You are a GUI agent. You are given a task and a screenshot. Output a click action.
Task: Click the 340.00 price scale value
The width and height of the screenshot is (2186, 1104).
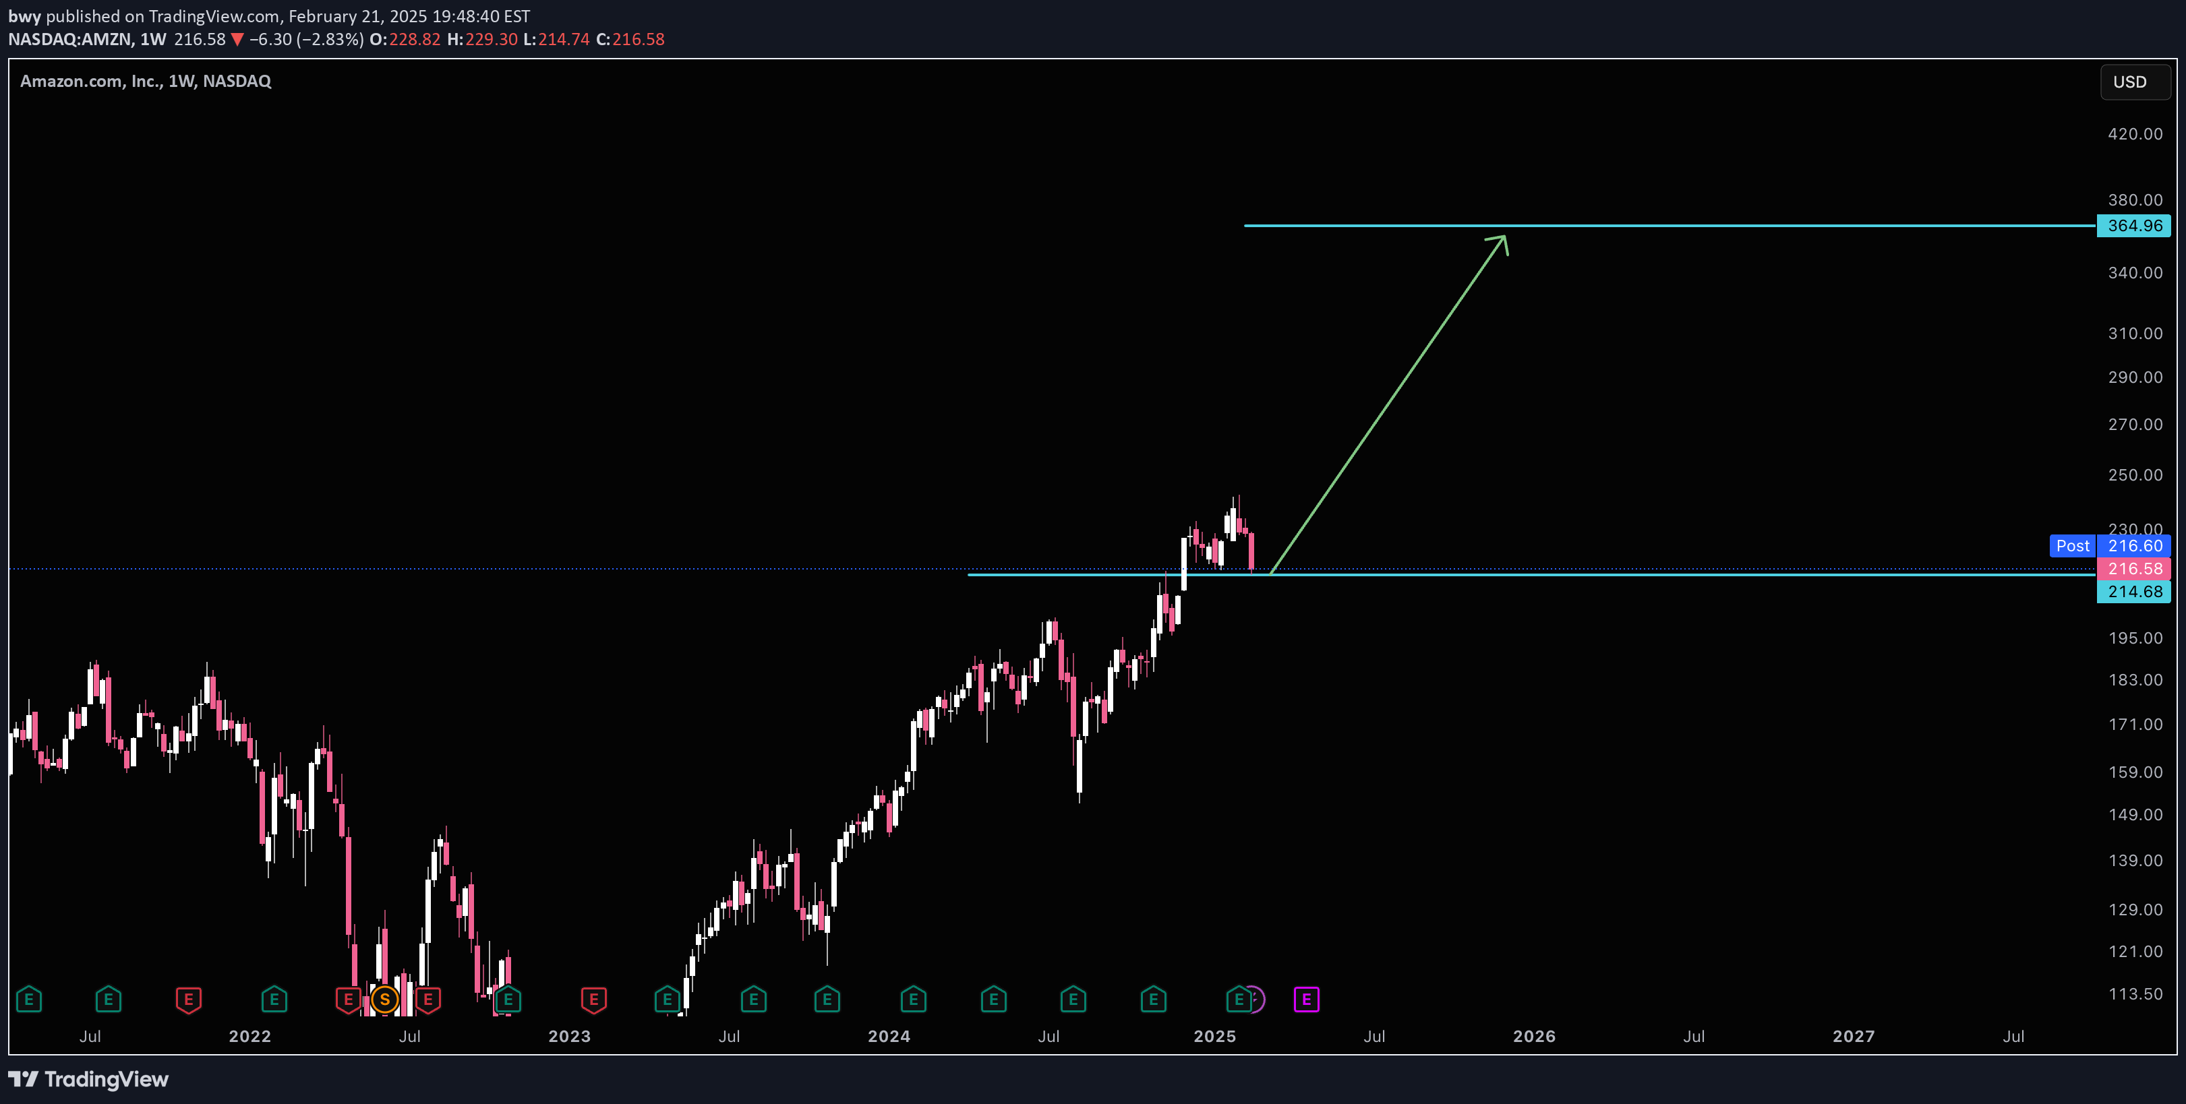point(2135,273)
